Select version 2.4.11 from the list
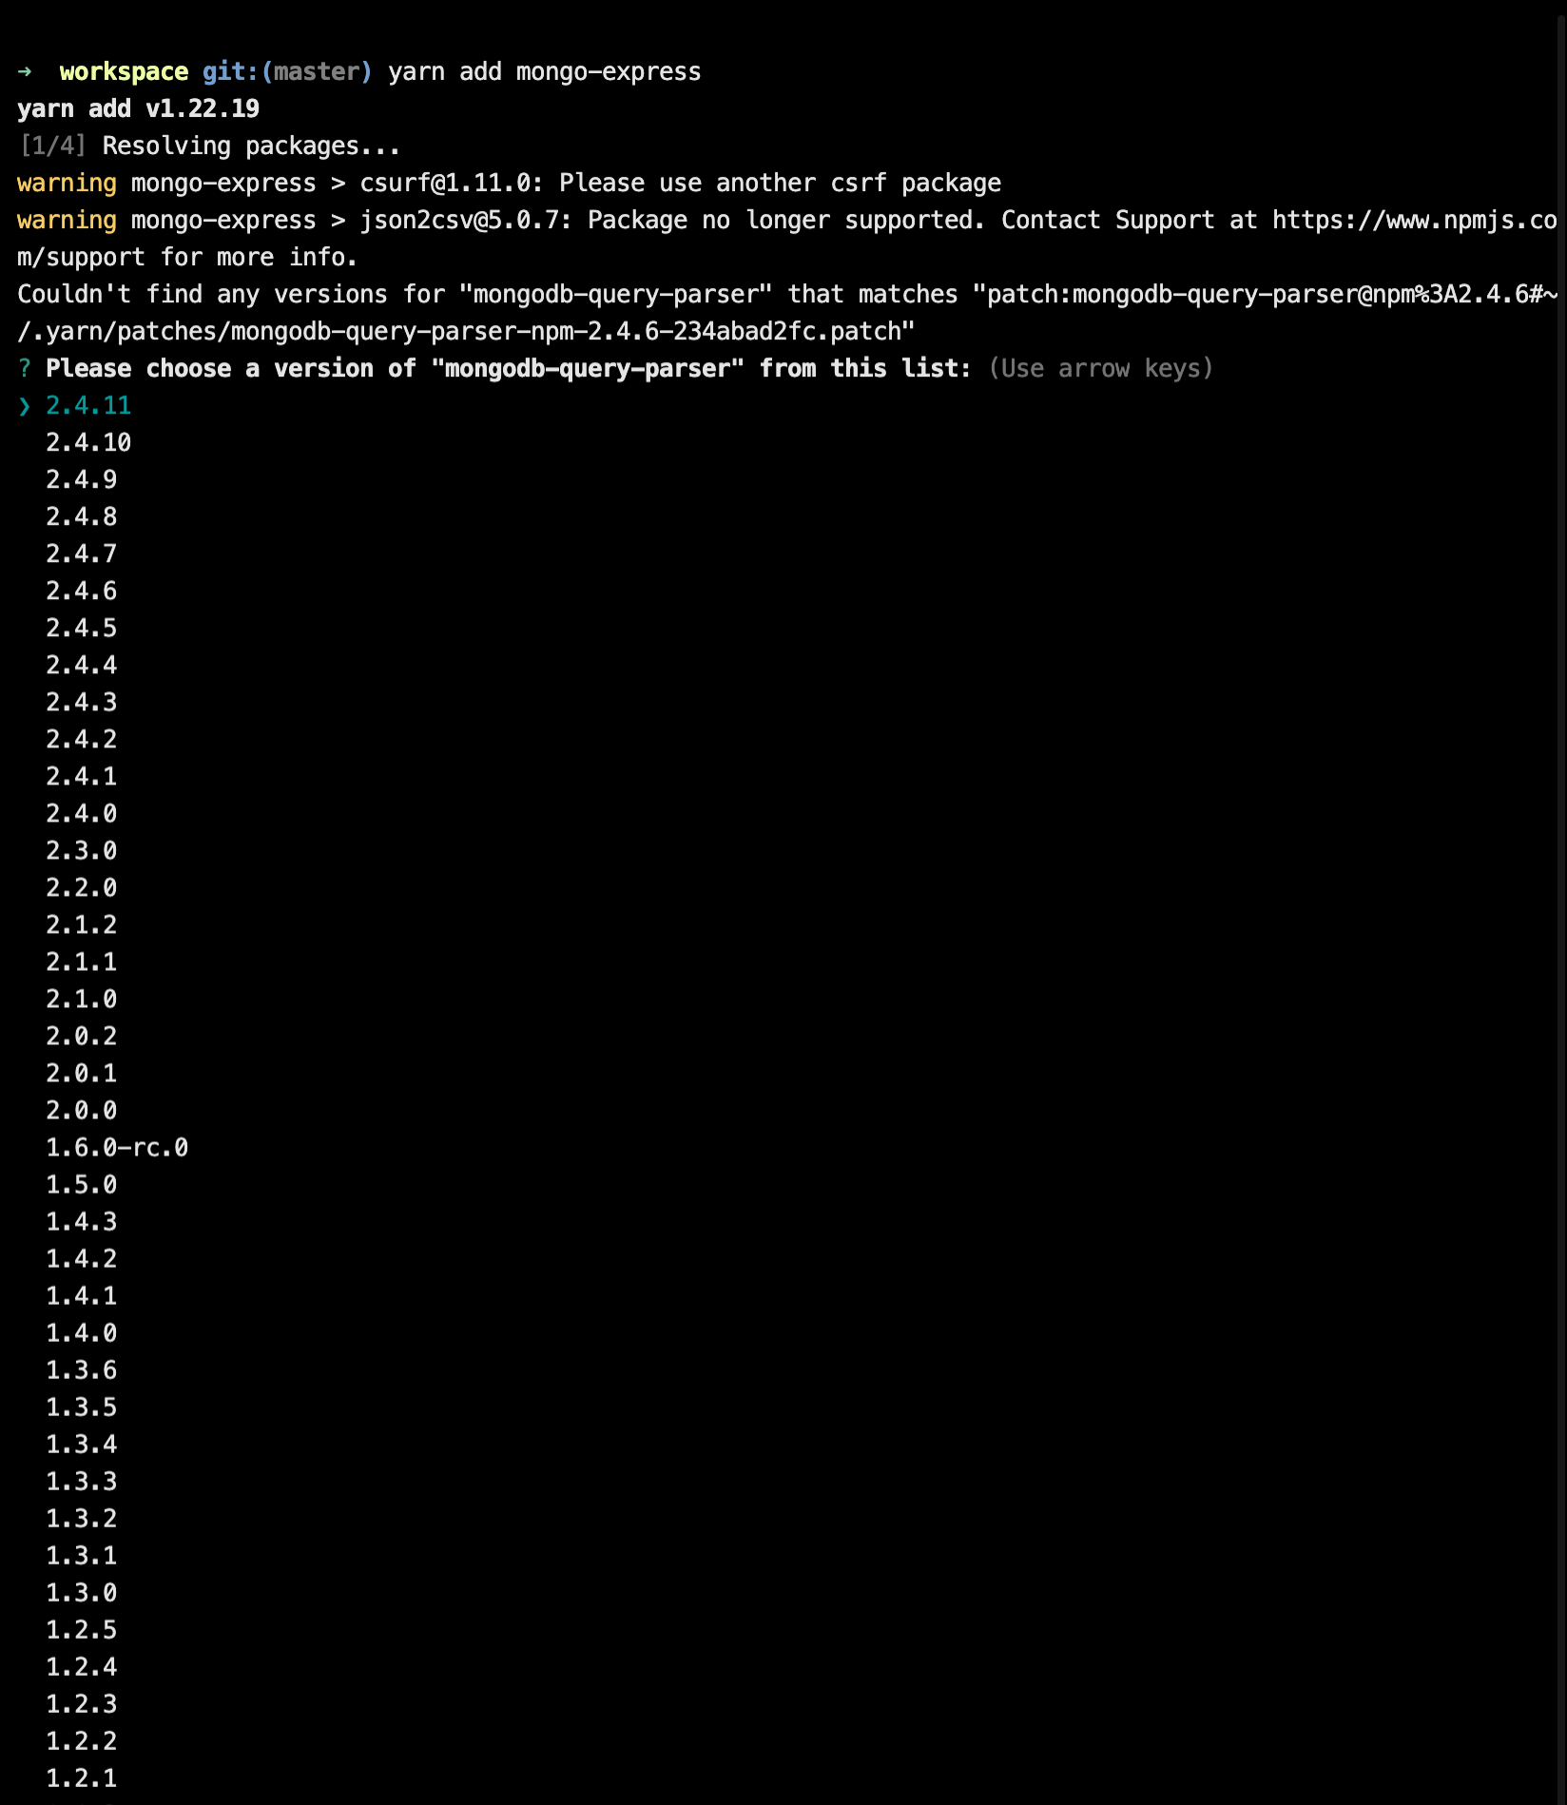Viewport: 1567px width, 1805px height. click(87, 405)
